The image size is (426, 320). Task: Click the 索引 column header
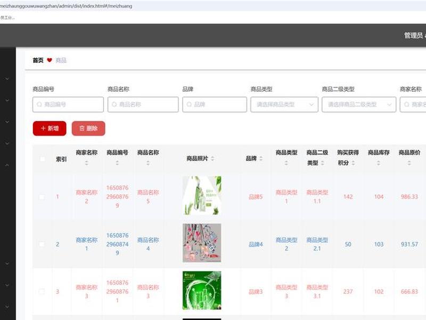coord(61,159)
